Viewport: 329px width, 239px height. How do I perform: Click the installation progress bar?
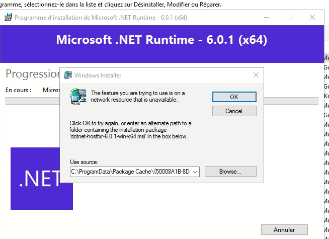162,101
